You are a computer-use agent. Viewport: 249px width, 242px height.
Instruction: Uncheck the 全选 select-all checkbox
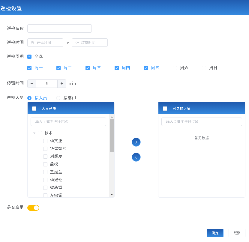[29, 56]
